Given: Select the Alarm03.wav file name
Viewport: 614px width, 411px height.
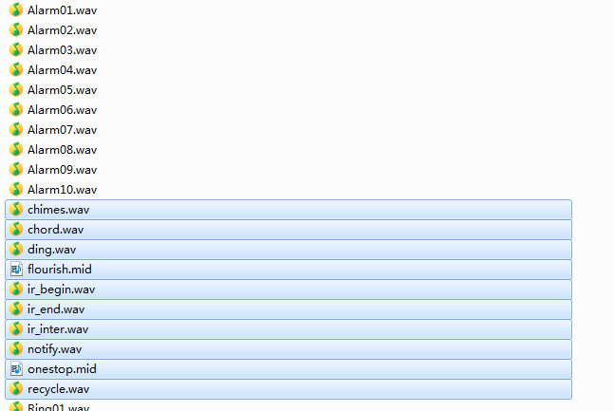Looking at the screenshot, I should point(63,50).
